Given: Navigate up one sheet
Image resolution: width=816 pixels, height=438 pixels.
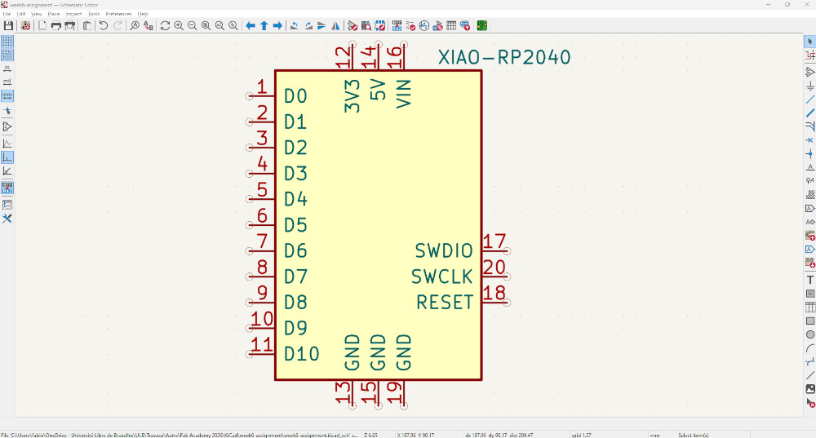Looking at the screenshot, I should point(264,25).
